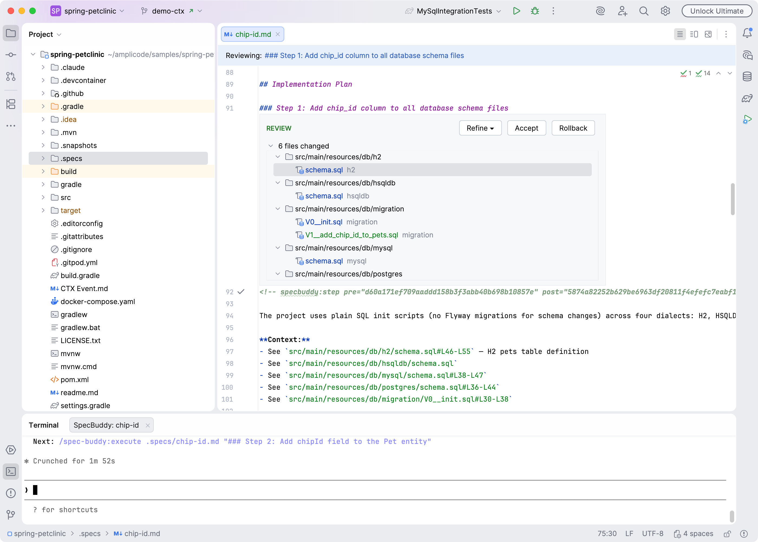Switch to editor-only view mode
758x542 pixels.
point(680,34)
